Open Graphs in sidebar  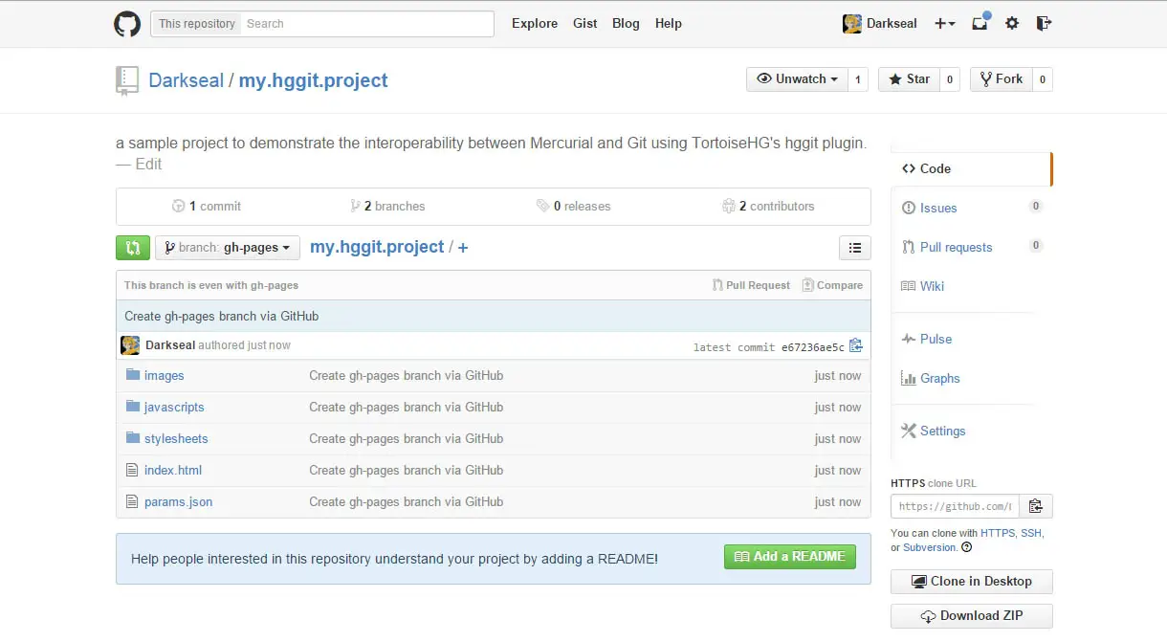940,378
